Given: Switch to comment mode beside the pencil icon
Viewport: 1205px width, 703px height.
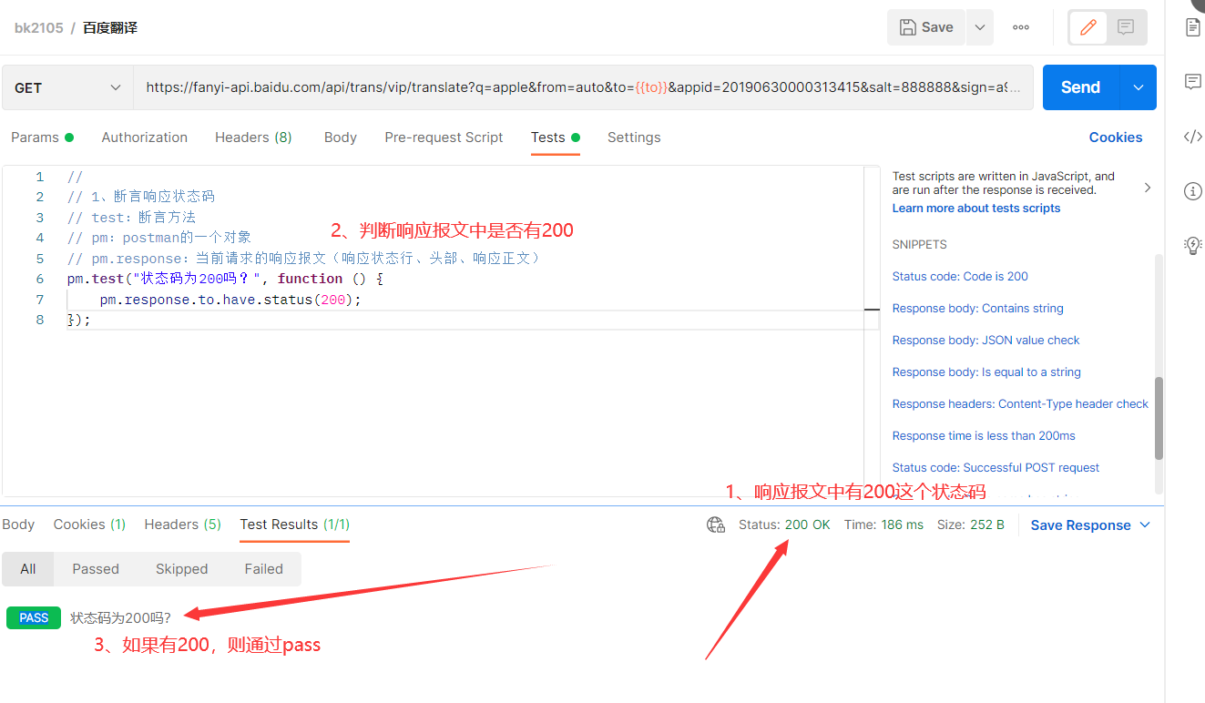Looking at the screenshot, I should [1126, 27].
